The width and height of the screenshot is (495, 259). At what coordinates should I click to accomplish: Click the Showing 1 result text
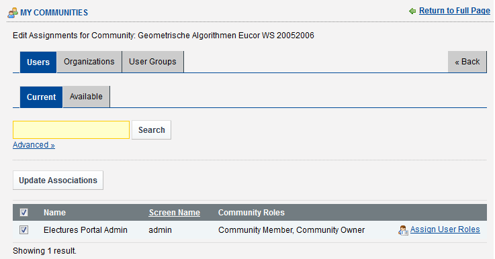click(x=44, y=251)
